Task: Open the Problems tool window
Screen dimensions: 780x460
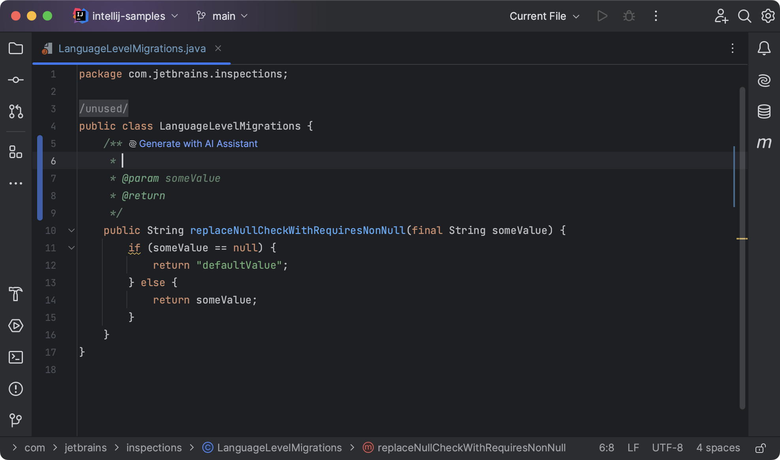Action: click(16, 389)
